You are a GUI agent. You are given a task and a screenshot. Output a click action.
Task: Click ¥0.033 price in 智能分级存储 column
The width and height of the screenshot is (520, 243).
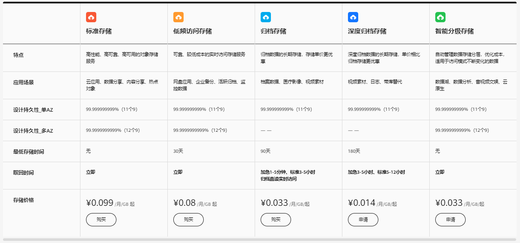[449, 203]
